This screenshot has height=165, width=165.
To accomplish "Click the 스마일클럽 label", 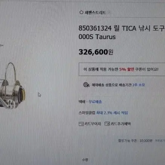I will (x=87, y=113).
